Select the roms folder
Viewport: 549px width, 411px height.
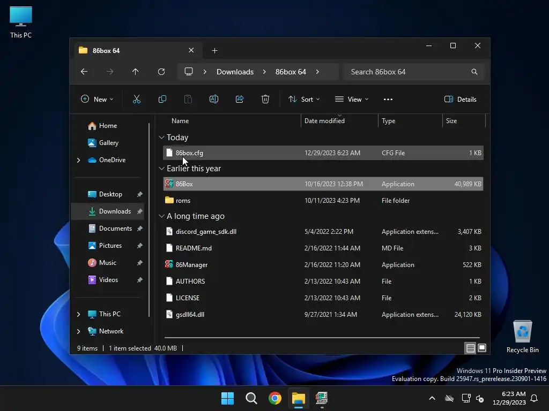coord(323,201)
